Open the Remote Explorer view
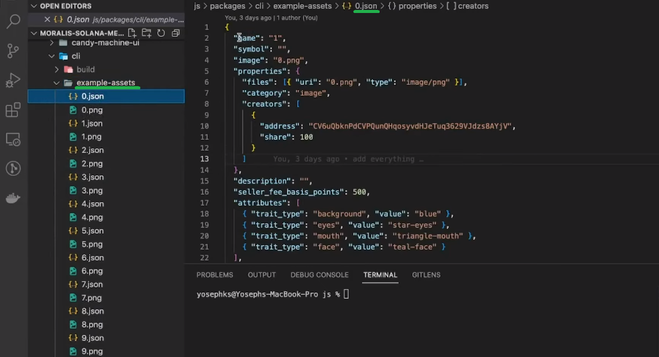The image size is (659, 357). coord(13,140)
